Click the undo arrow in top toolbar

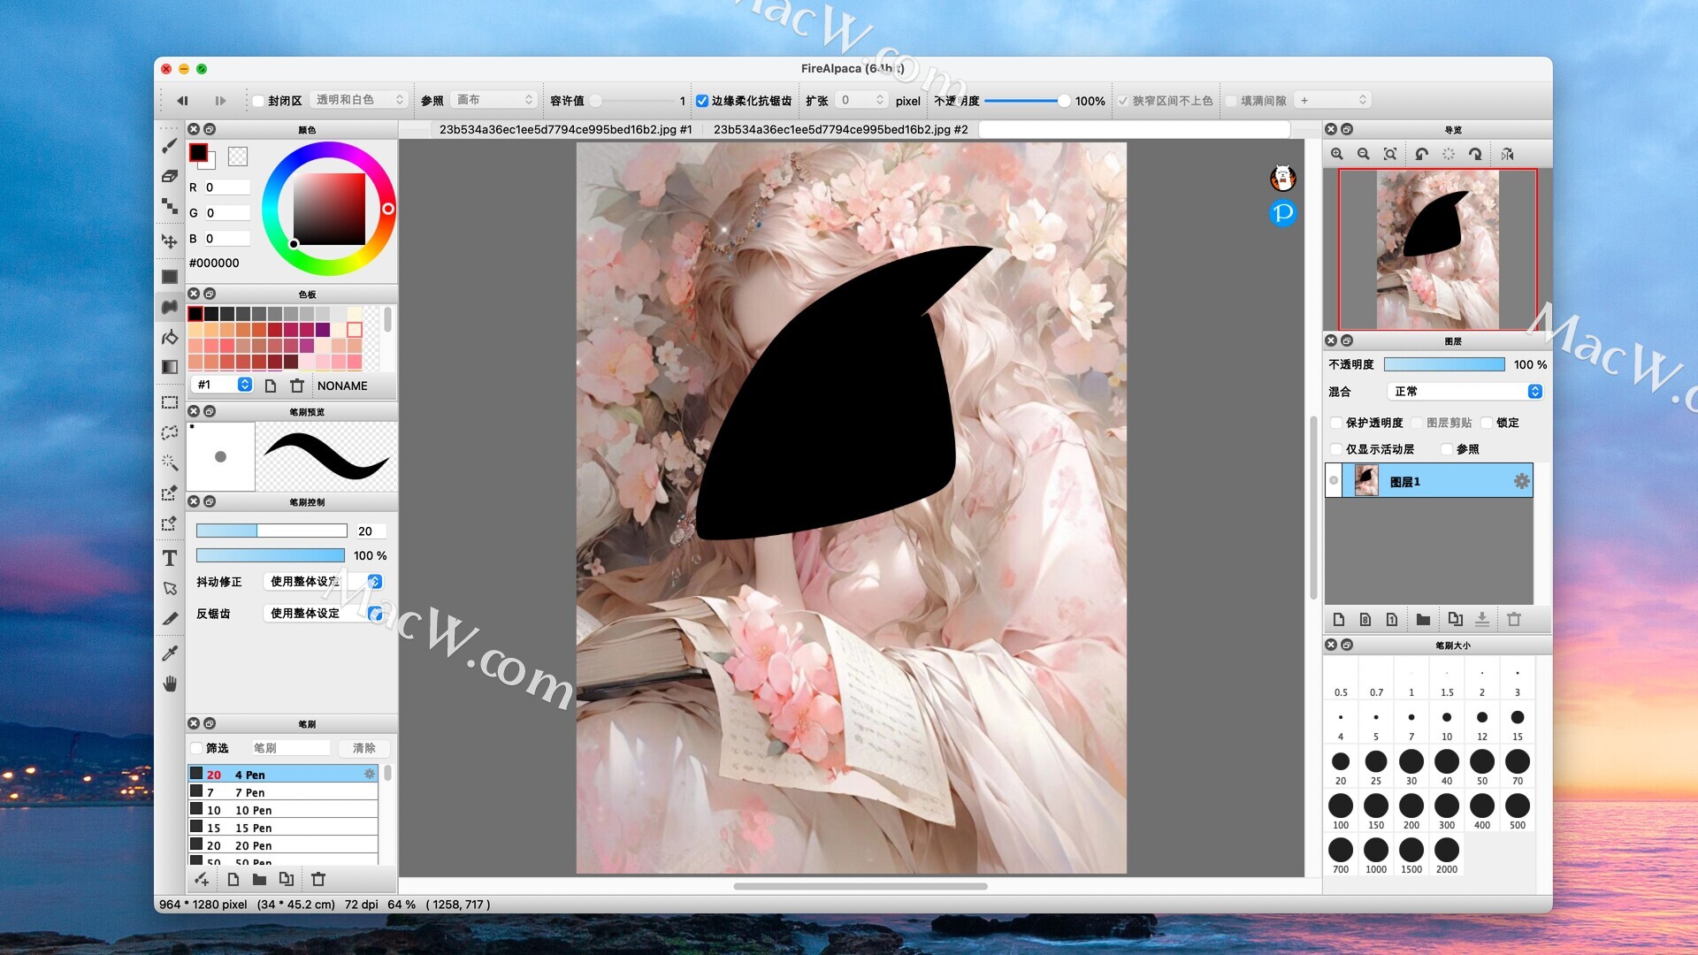tap(182, 101)
